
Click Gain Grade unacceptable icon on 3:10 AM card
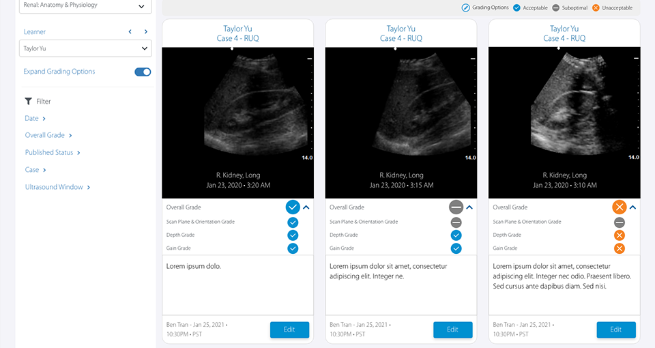(x=620, y=248)
